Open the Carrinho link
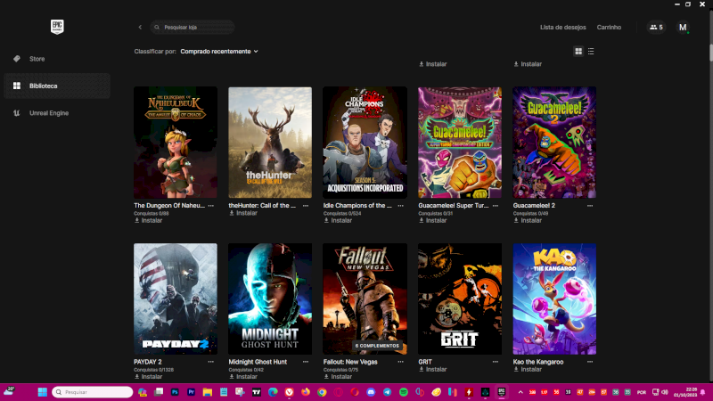Viewport: 713px width, 401px height. [609, 28]
